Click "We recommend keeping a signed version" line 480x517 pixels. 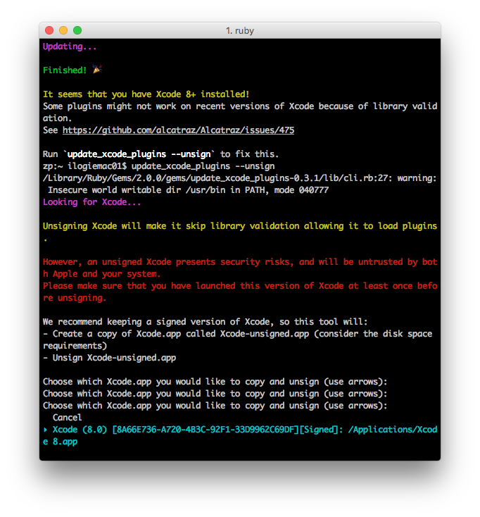pos(206,322)
